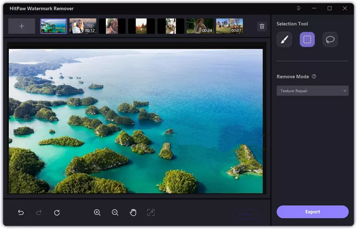Viewport: 357px width, 229px height.
Task: Add a file with the plus button
Action: tap(21, 26)
